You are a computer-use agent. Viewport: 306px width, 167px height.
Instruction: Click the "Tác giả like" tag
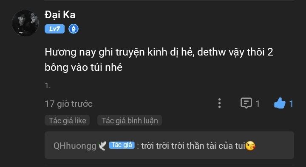pos(67,120)
